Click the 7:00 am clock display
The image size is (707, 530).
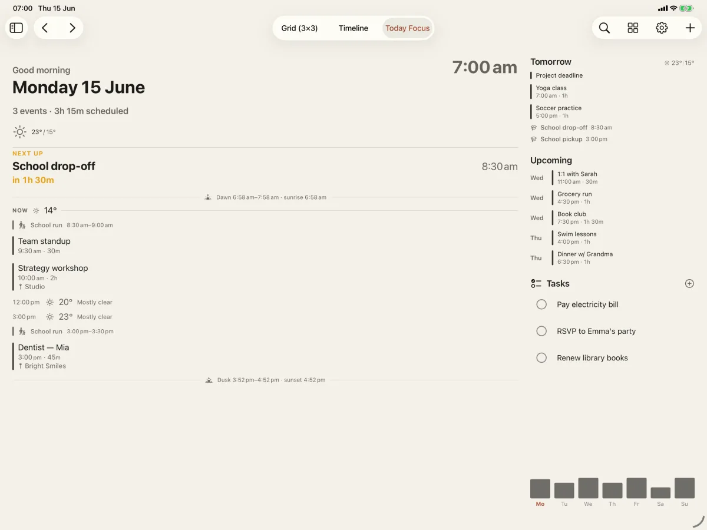[485, 67]
